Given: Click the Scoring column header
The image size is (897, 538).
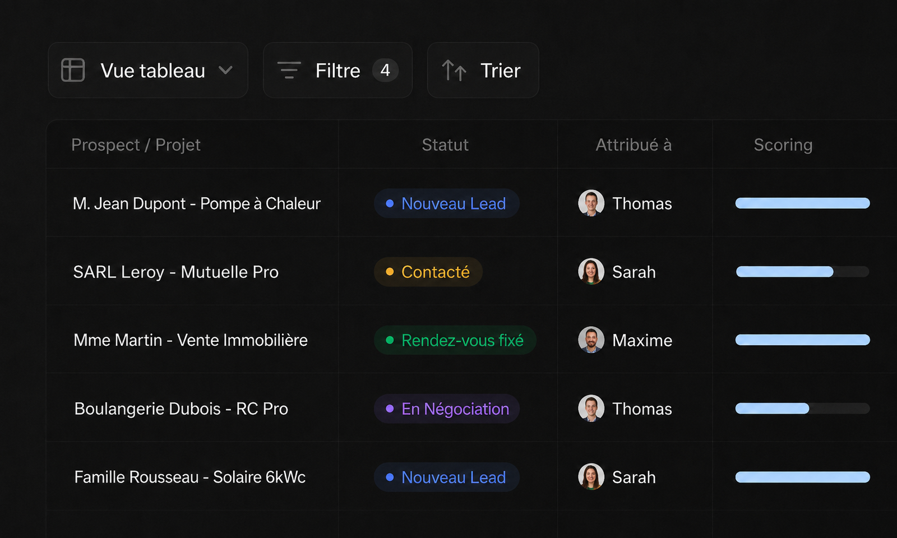Looking at the screenshot, I should coord(783,145).
